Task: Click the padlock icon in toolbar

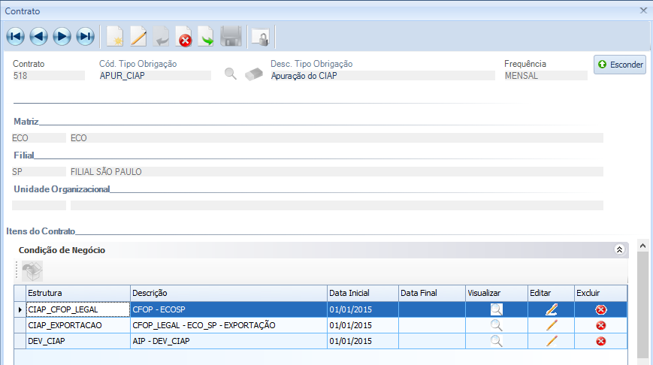Action: pos(260,36)
